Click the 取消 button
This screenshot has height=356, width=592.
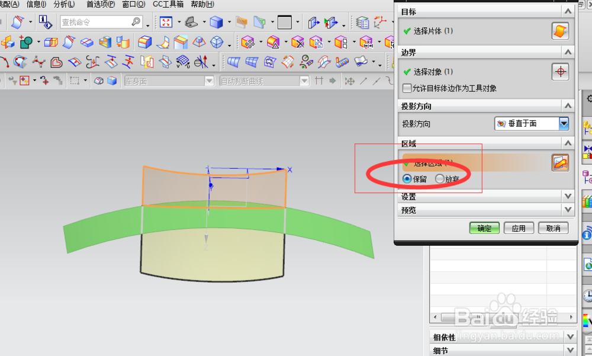coord(553,228)
